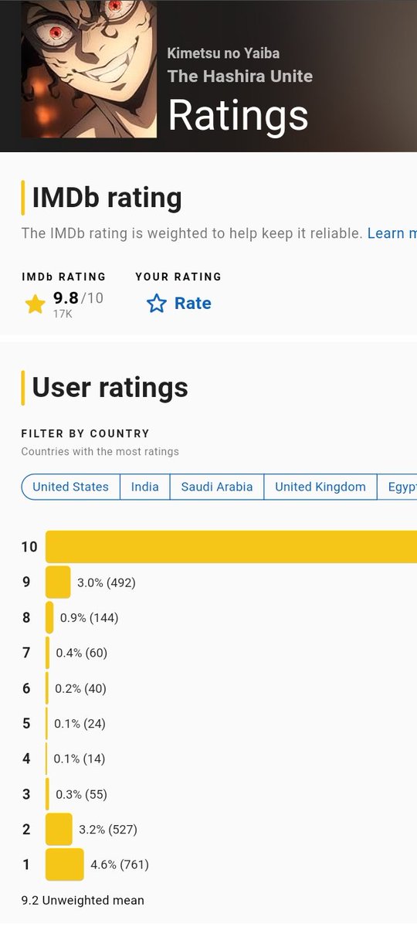Filter ratings by United Kingdom
This screenshot has height=927, width=417.
(320, 487)
